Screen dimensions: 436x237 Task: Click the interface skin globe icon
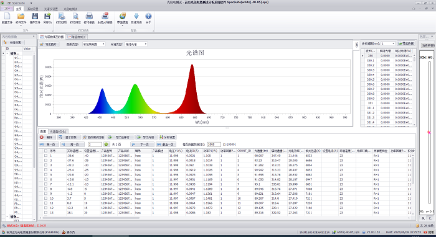coord(122,16)
